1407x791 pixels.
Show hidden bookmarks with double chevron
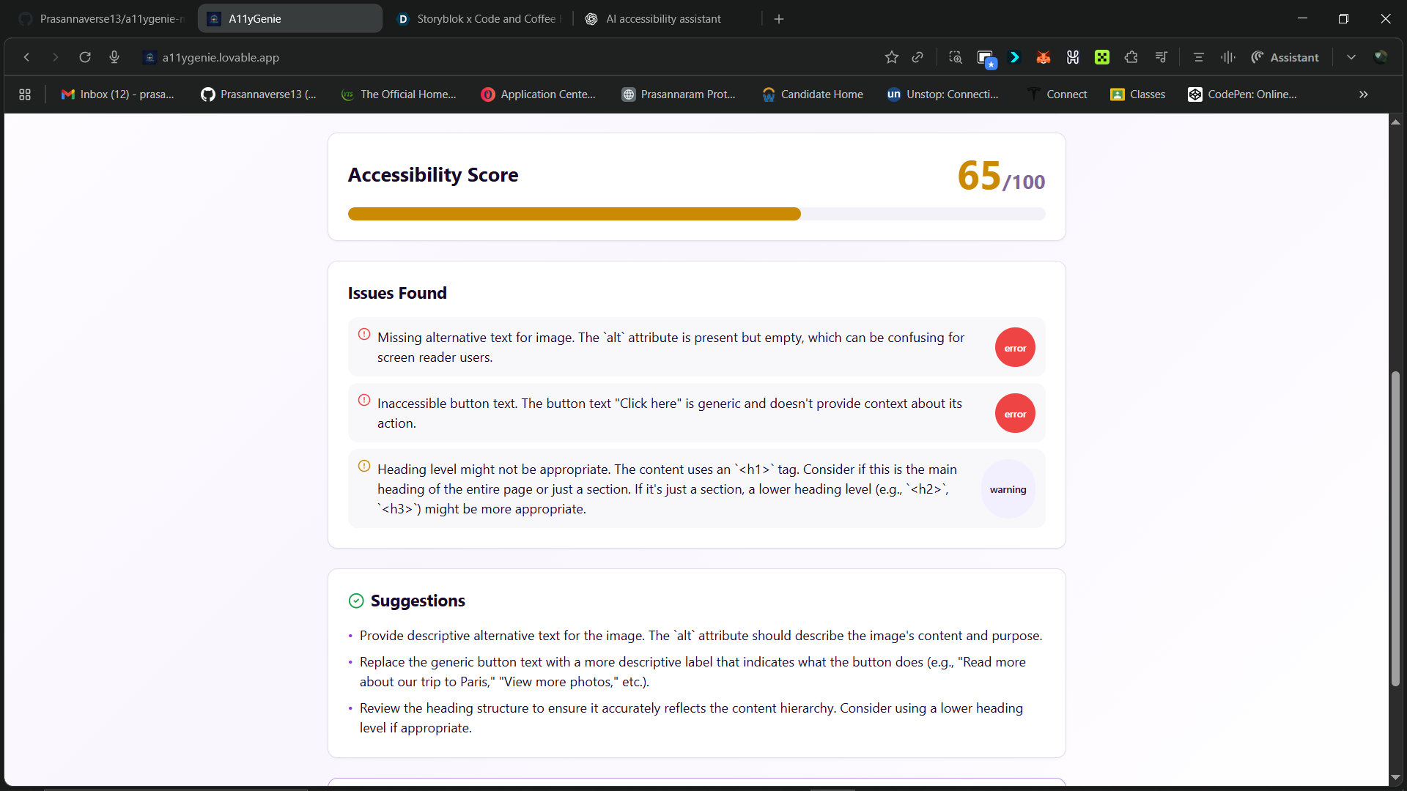[x=1363, y=94]
